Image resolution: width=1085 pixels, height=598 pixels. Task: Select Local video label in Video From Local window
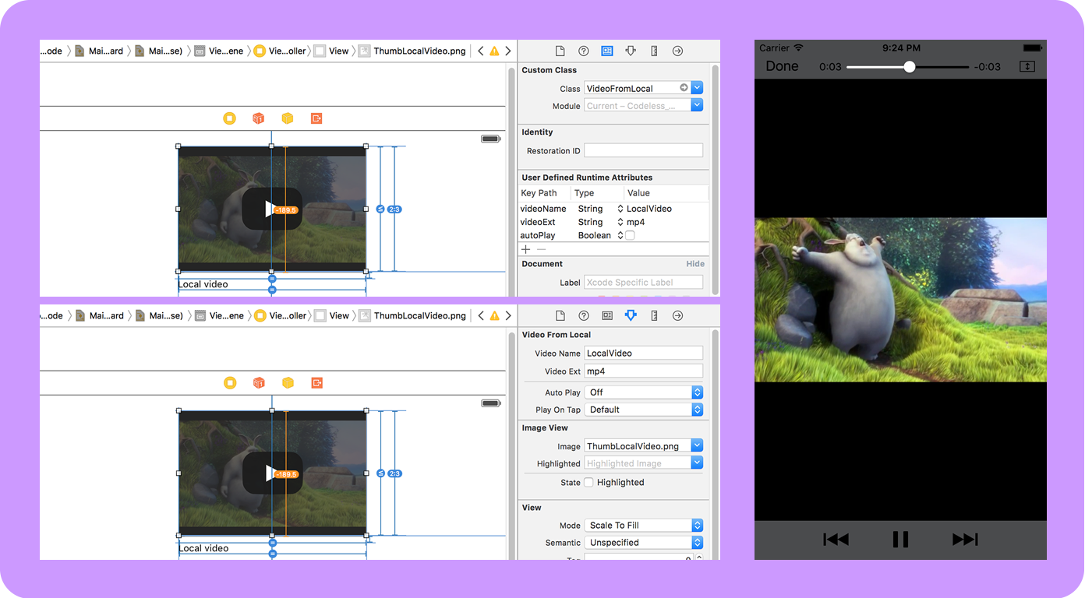(x=203, y=548)
